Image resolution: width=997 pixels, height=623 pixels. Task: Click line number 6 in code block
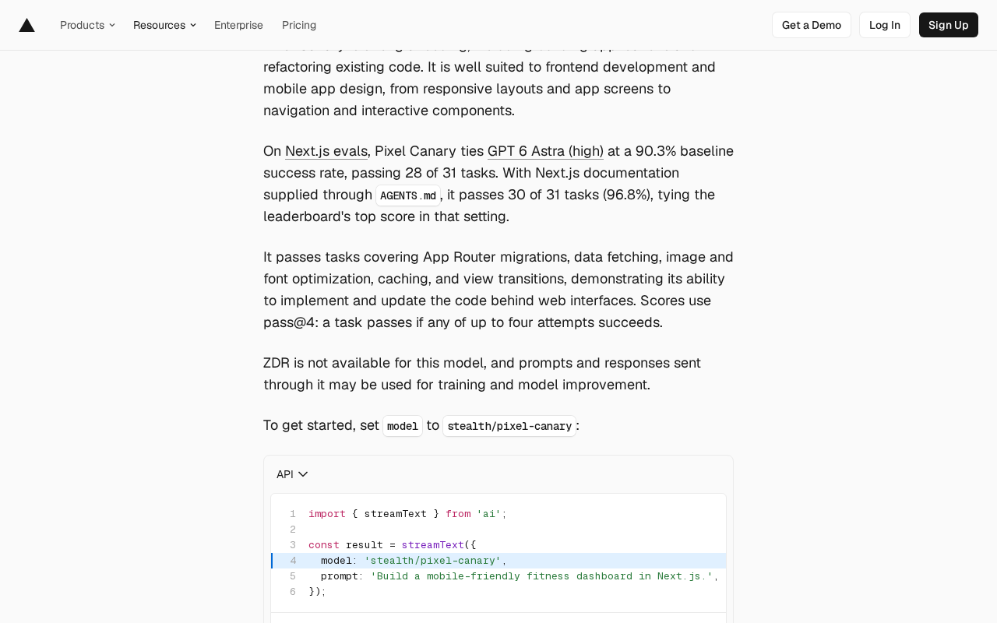(293, 592)
